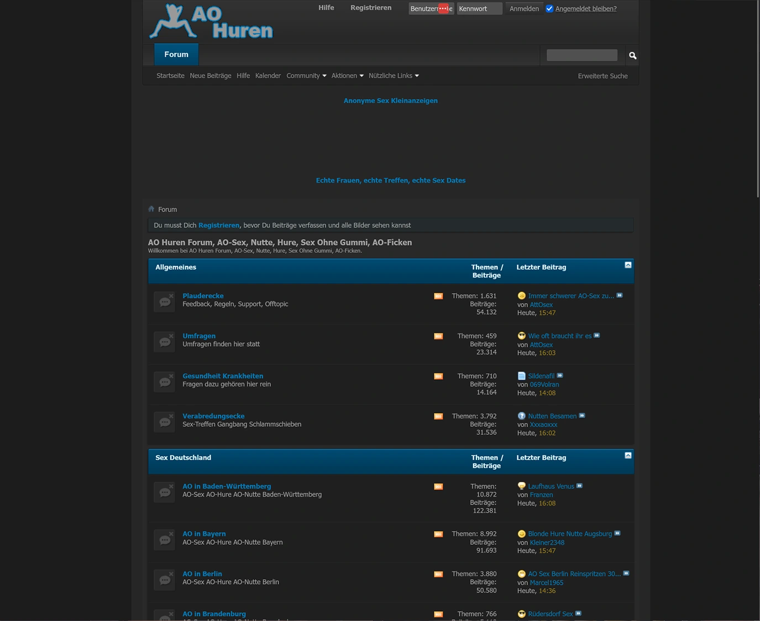The width and height of the screenshot is (760, 621).
Task: Open the Gesundheit Krankheiten forum link
Action: click(223, 376)
